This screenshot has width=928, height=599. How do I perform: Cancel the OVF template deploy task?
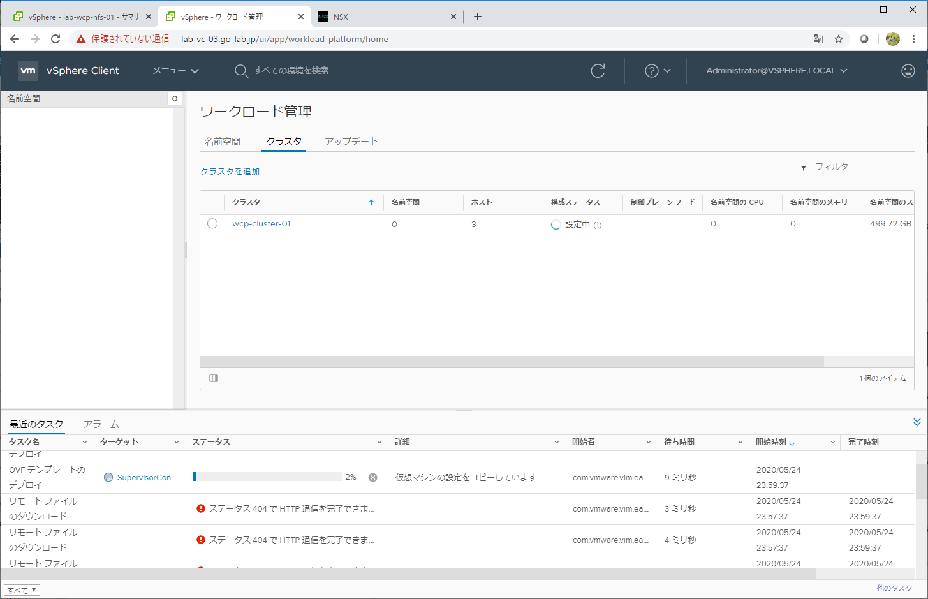tap(373, 477)
